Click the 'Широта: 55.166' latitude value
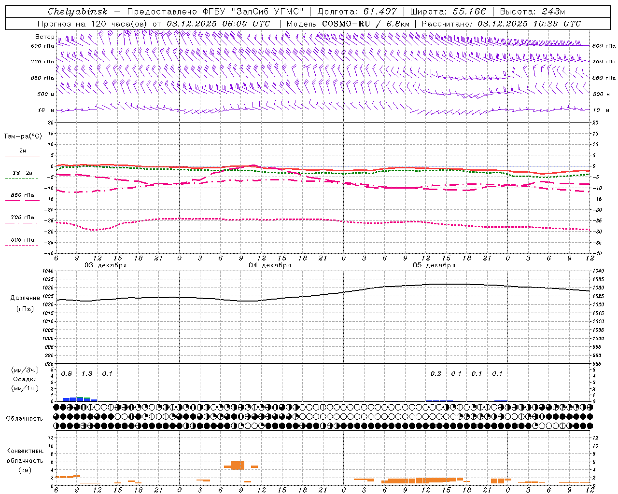The width and height of the screenshot is (618, 494). point(448,12)
